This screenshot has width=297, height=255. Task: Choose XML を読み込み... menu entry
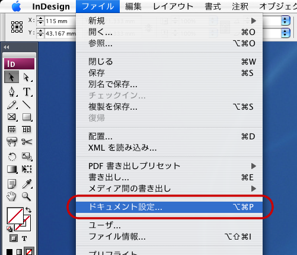pos(170,148)
